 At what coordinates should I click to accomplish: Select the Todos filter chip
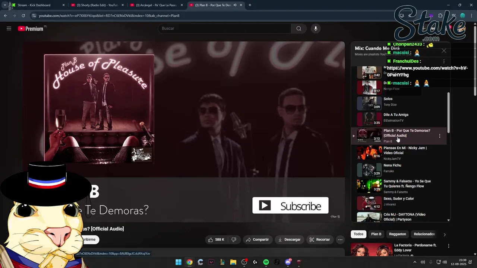click(358, 234)
